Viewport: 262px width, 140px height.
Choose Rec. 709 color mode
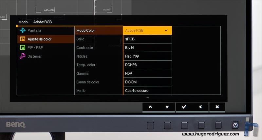(x=147, y=56)
